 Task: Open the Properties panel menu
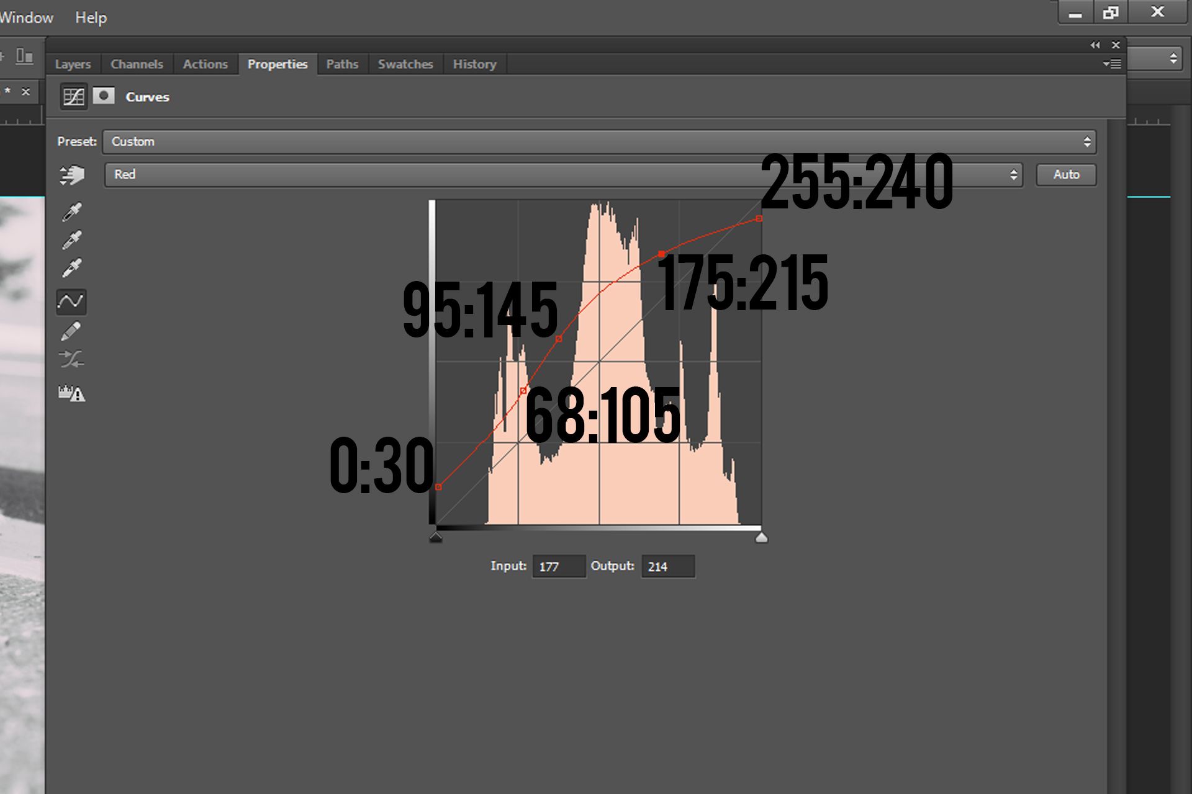(x=1111, y=63)
